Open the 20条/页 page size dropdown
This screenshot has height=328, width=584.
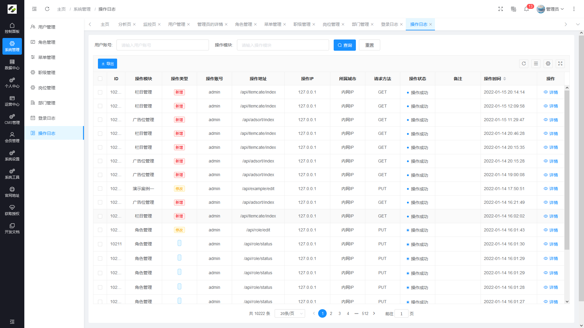[x=290, y=313]
